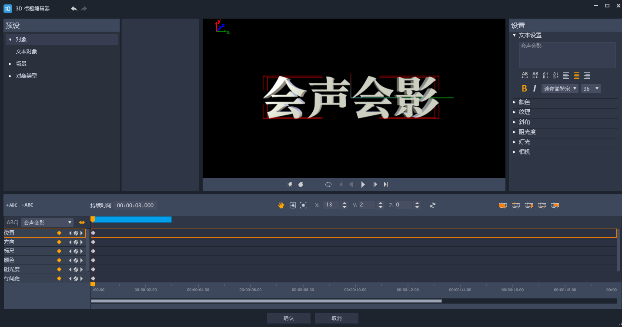Select the resize object tool
The width and height of the screenshot is (622, 327).
303,205
